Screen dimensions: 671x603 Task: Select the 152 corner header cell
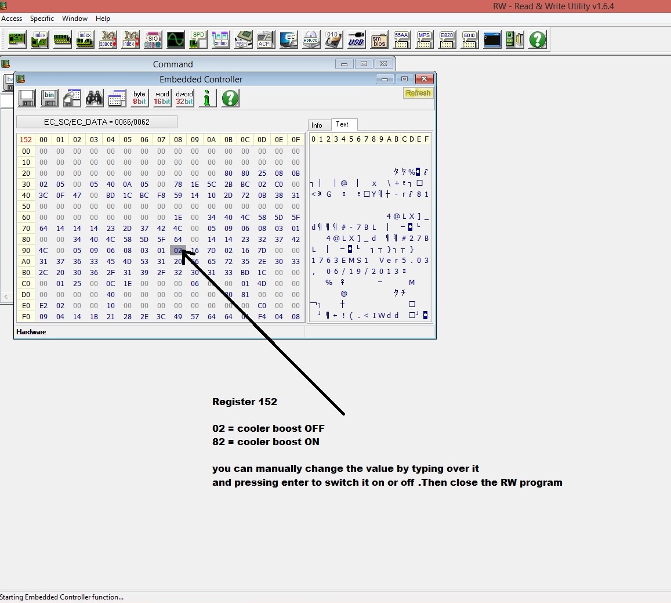tap(26, 140)
